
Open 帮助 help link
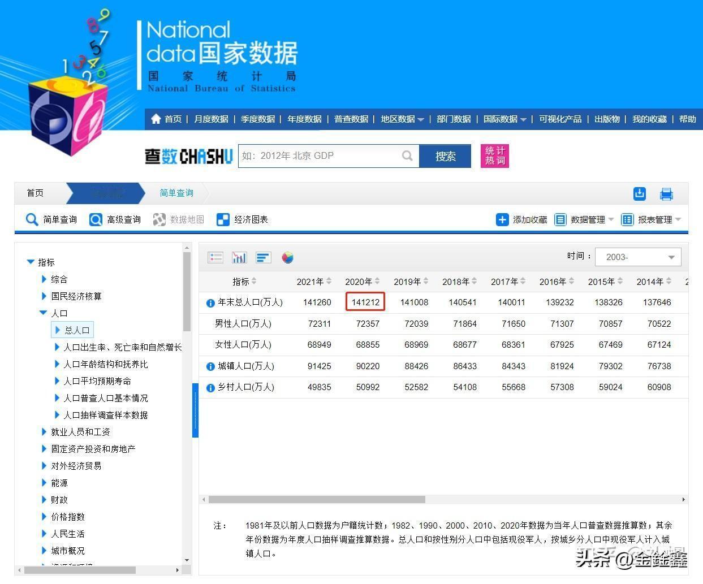click(688, 119)
